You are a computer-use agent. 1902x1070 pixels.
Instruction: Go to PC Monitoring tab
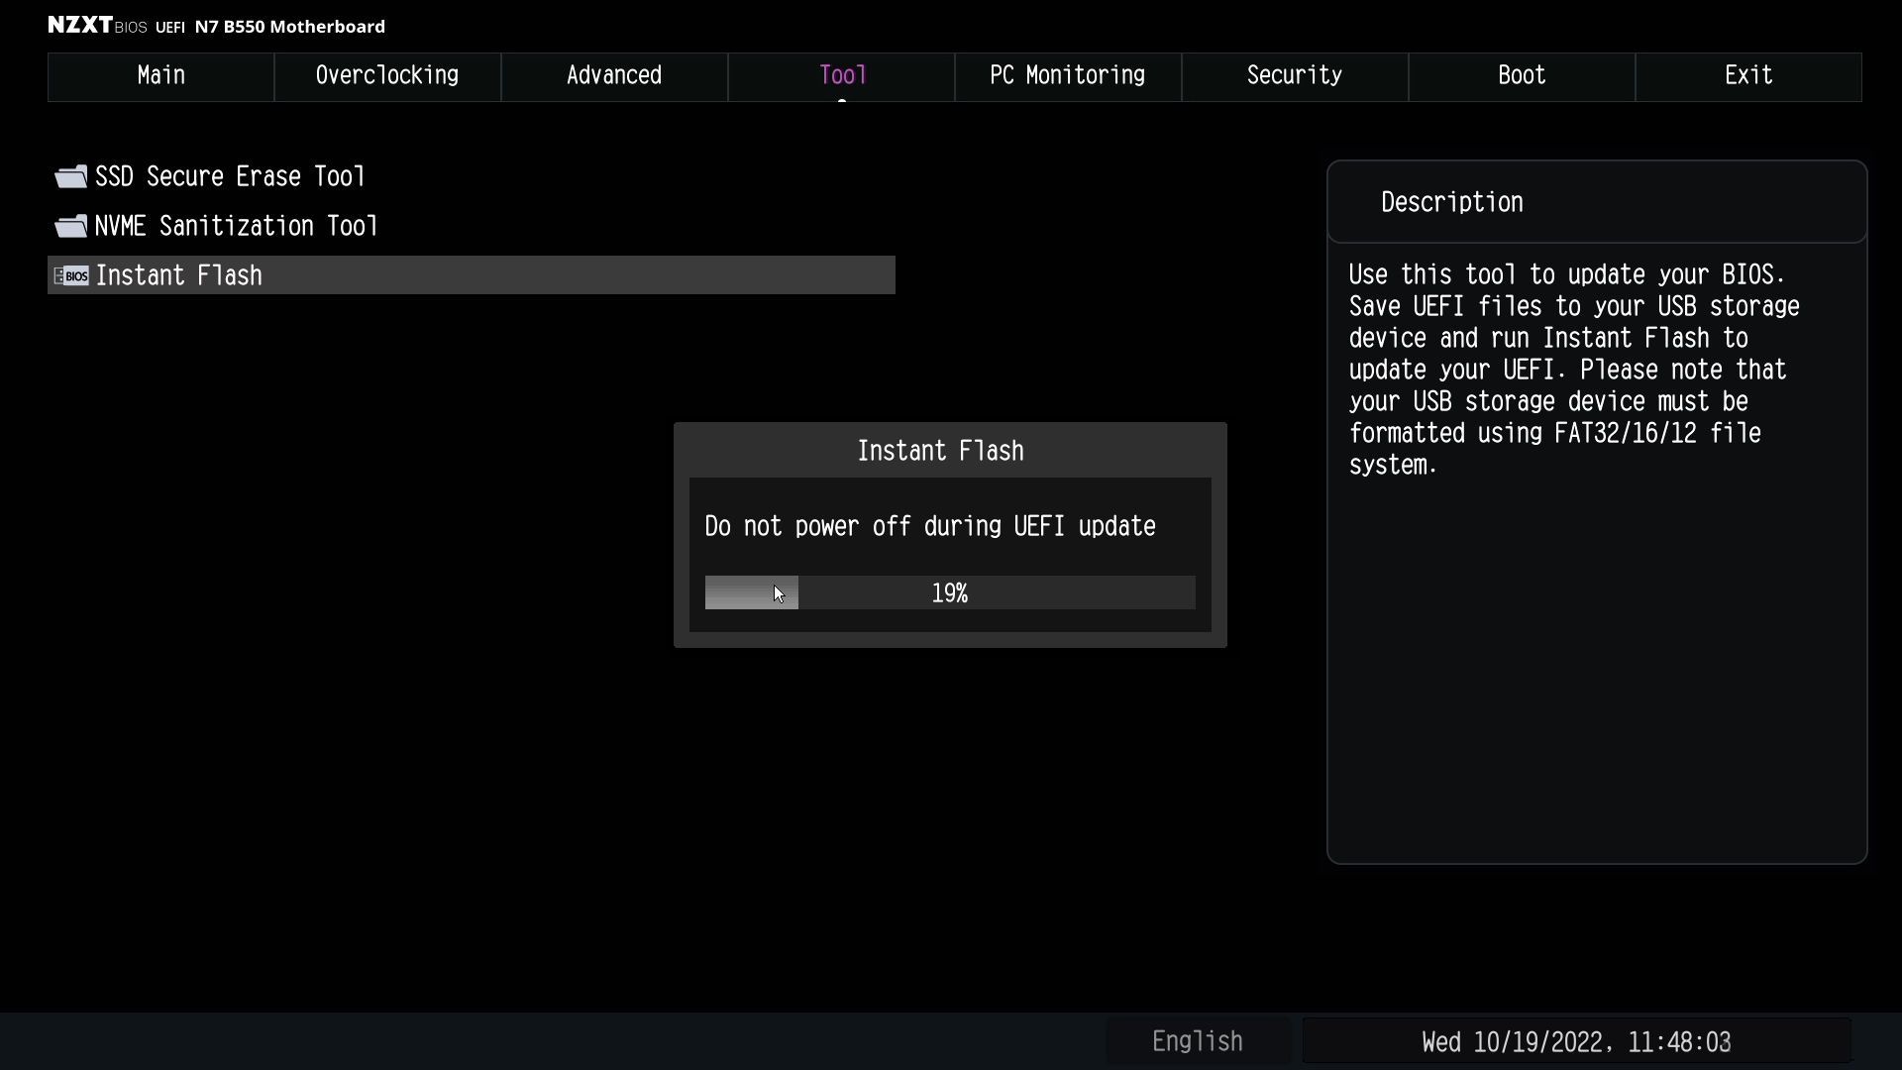1068,76
